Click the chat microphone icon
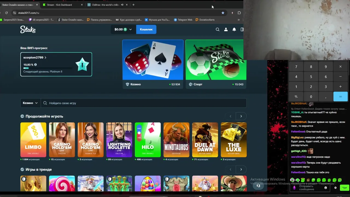The height and width of the screenshot is (197, 350). coord(294,188)
